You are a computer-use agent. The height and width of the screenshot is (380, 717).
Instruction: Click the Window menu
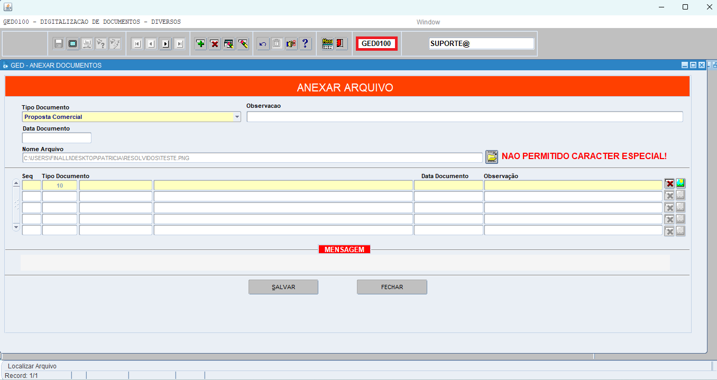tap(428, 22)
